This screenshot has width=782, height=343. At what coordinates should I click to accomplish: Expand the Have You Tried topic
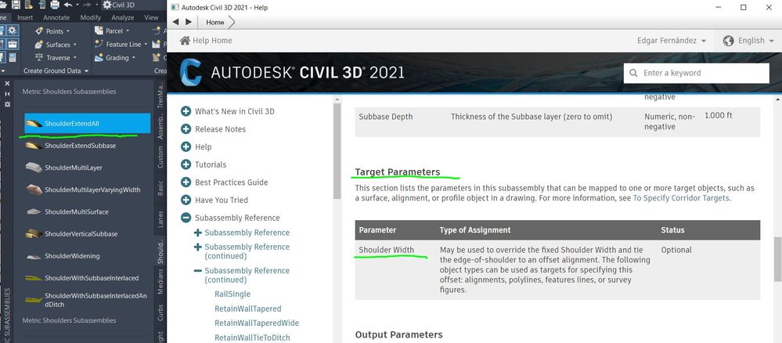click(x=186, y=200)
